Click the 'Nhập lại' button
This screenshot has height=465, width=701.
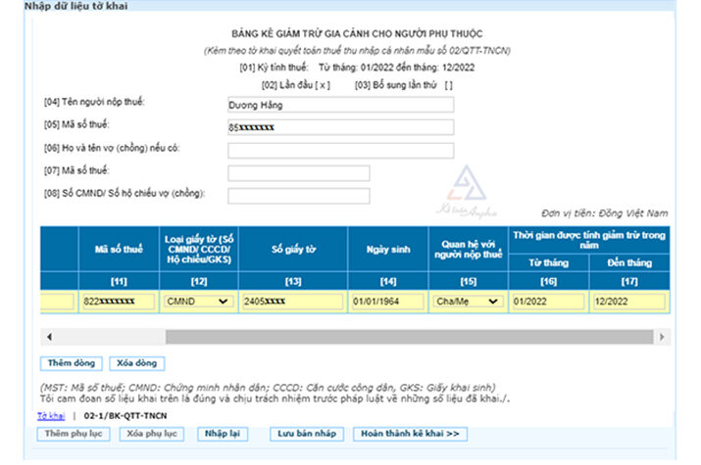pos(223,434)
